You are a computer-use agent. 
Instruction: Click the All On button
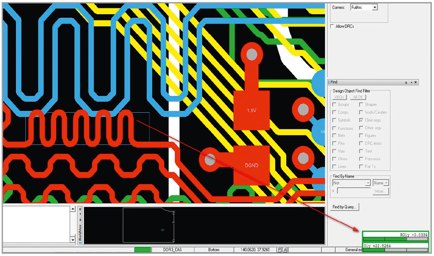(339, 97)
